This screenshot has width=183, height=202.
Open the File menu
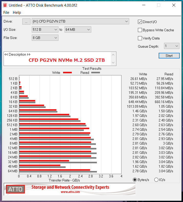pyautogui.click(x=6, y=13)
